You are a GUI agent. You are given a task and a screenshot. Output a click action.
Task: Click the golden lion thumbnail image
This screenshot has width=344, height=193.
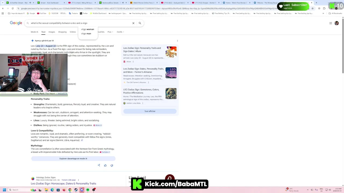(x=171, y=94)
